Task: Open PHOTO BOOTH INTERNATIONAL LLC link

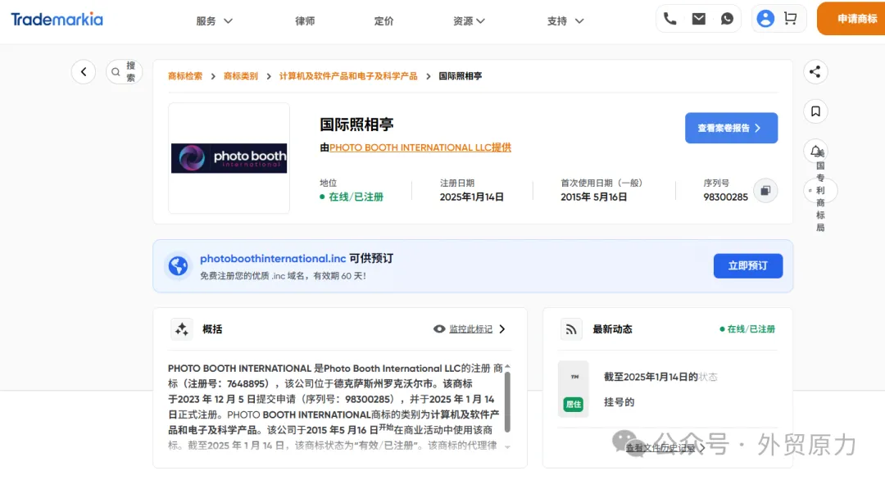Action: tap(418, 147)
